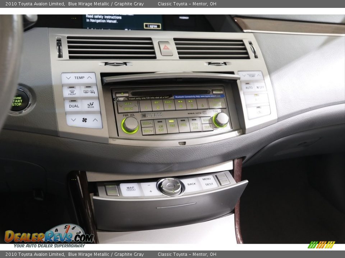The height and width of the screenshot is (258, 345).
Task: Turn off climate with fan OFF button
Action: [261, 87]
